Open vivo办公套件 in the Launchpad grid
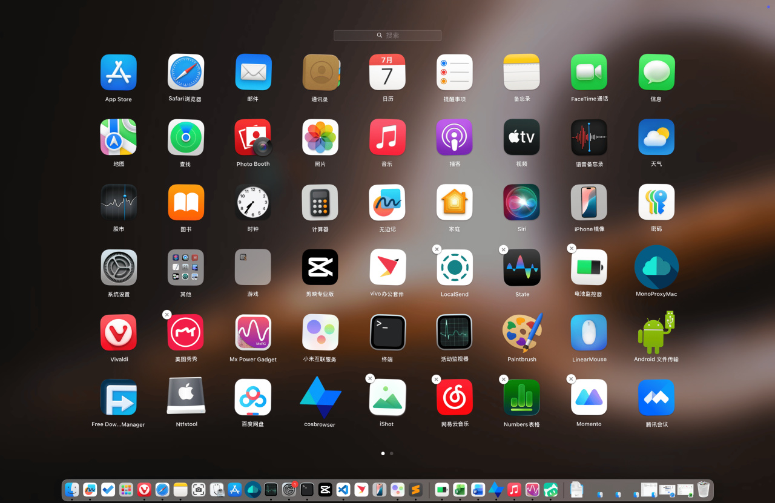This screenshot has width=775, height=503. pyautogui.click(x=387, y=268)
